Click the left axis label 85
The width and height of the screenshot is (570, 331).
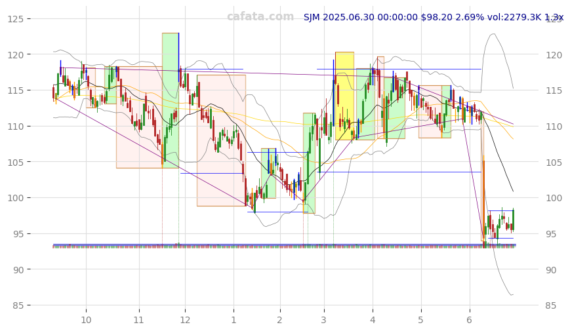(18, 305)
